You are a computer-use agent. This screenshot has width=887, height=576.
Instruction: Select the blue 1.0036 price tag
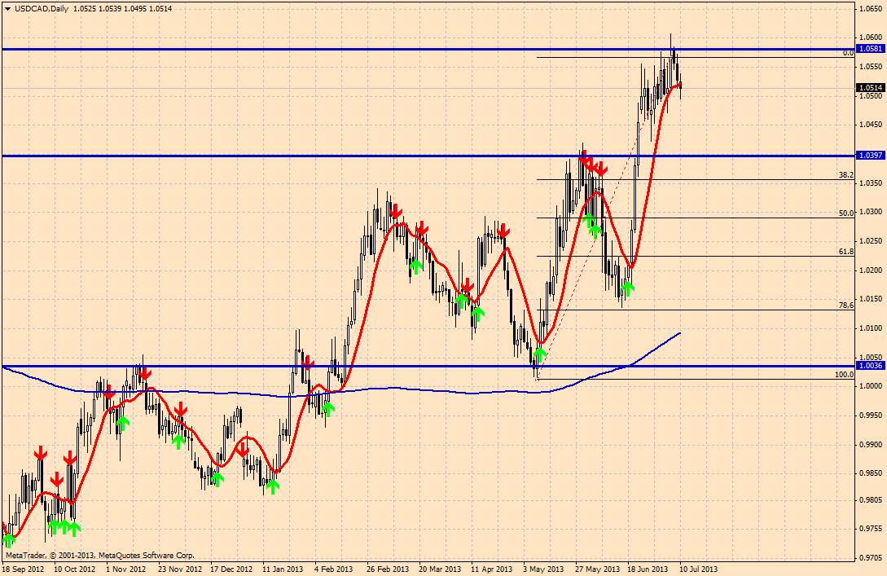coord(871,366)
